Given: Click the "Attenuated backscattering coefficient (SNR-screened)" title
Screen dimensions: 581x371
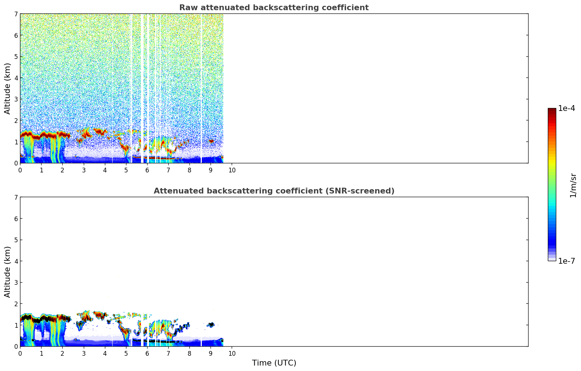Looking at the screenshot, I should pyautogui.click(x=274, y=191).
